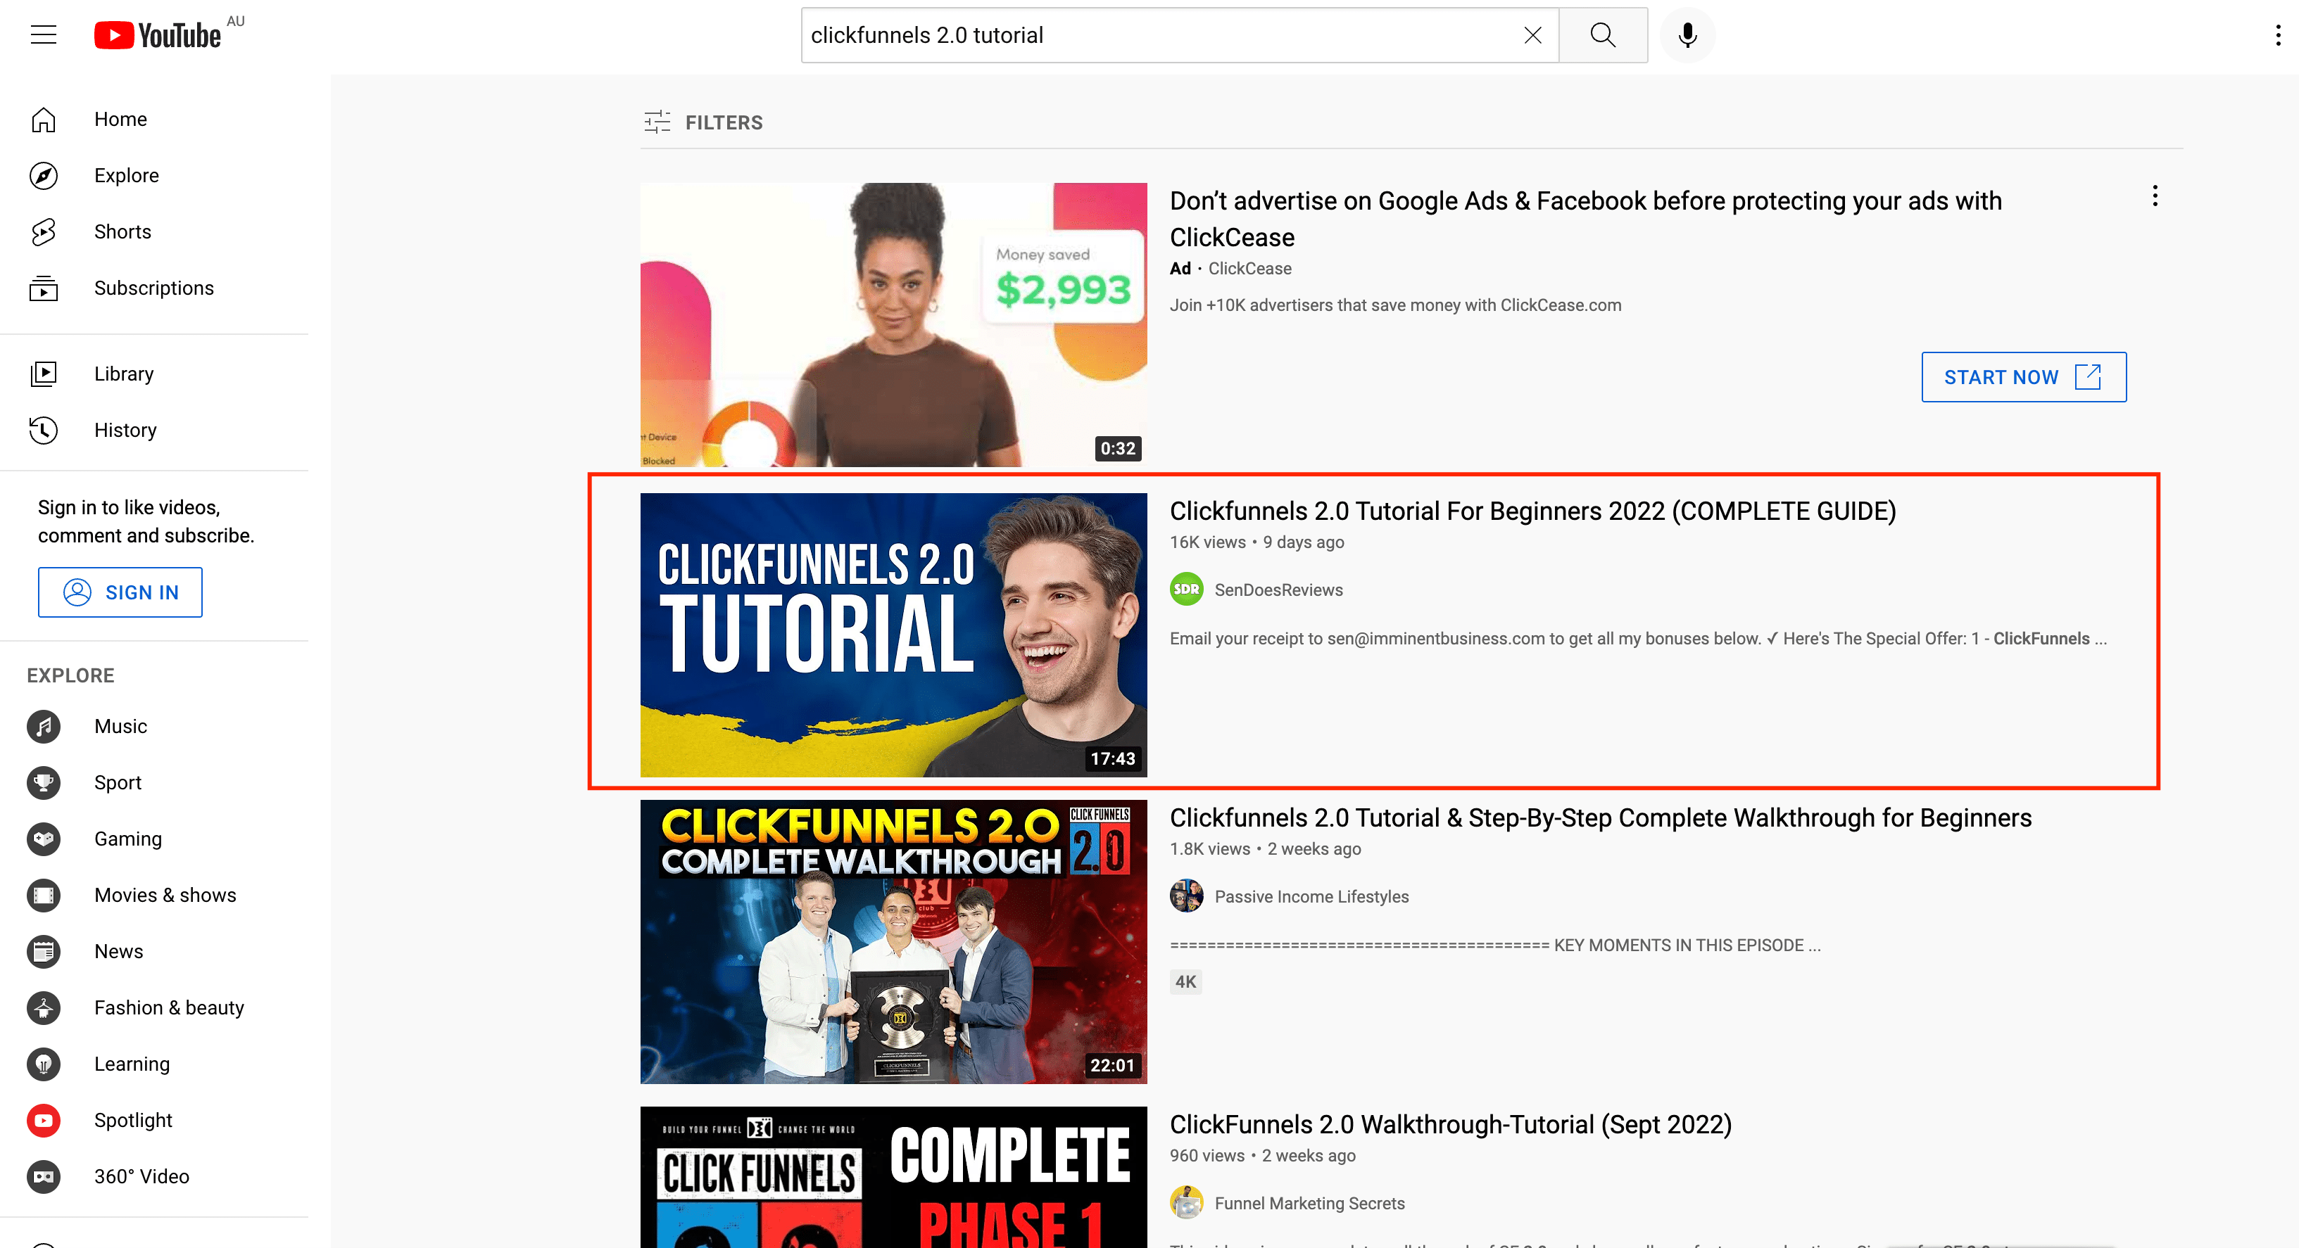Open the Passive Income Lifestyles avatar
This screenshot has height=1248, width=2299.
[1186, 896]
